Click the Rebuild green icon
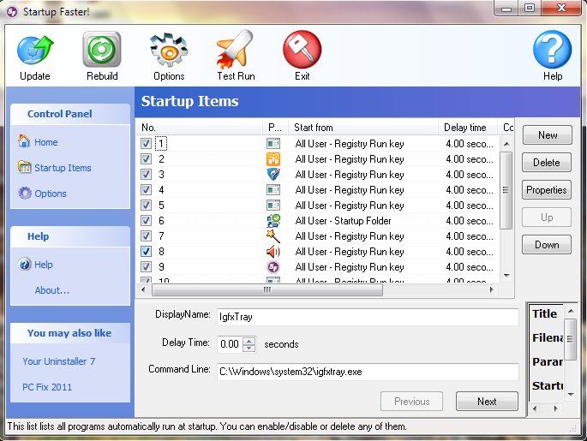Image resolution: width=587 pixels, height=441 pixels. coord(102,50)
